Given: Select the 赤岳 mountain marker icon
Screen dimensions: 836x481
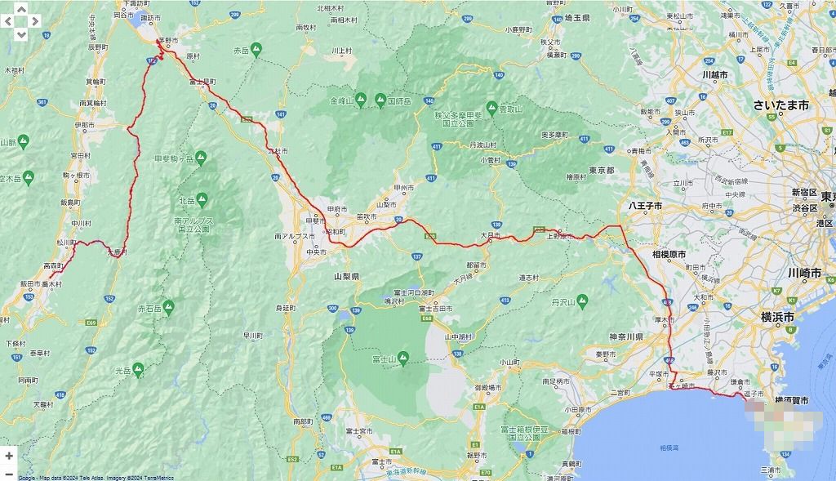Looking at the screenshot, I should point(256,50).
